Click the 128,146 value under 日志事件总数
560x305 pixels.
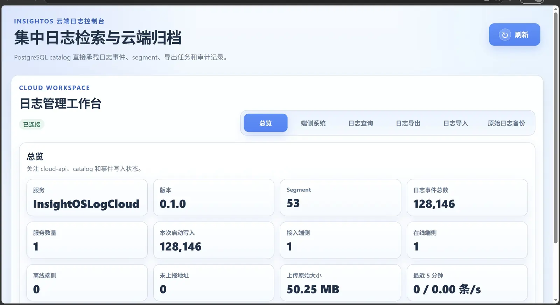(434, 204)
